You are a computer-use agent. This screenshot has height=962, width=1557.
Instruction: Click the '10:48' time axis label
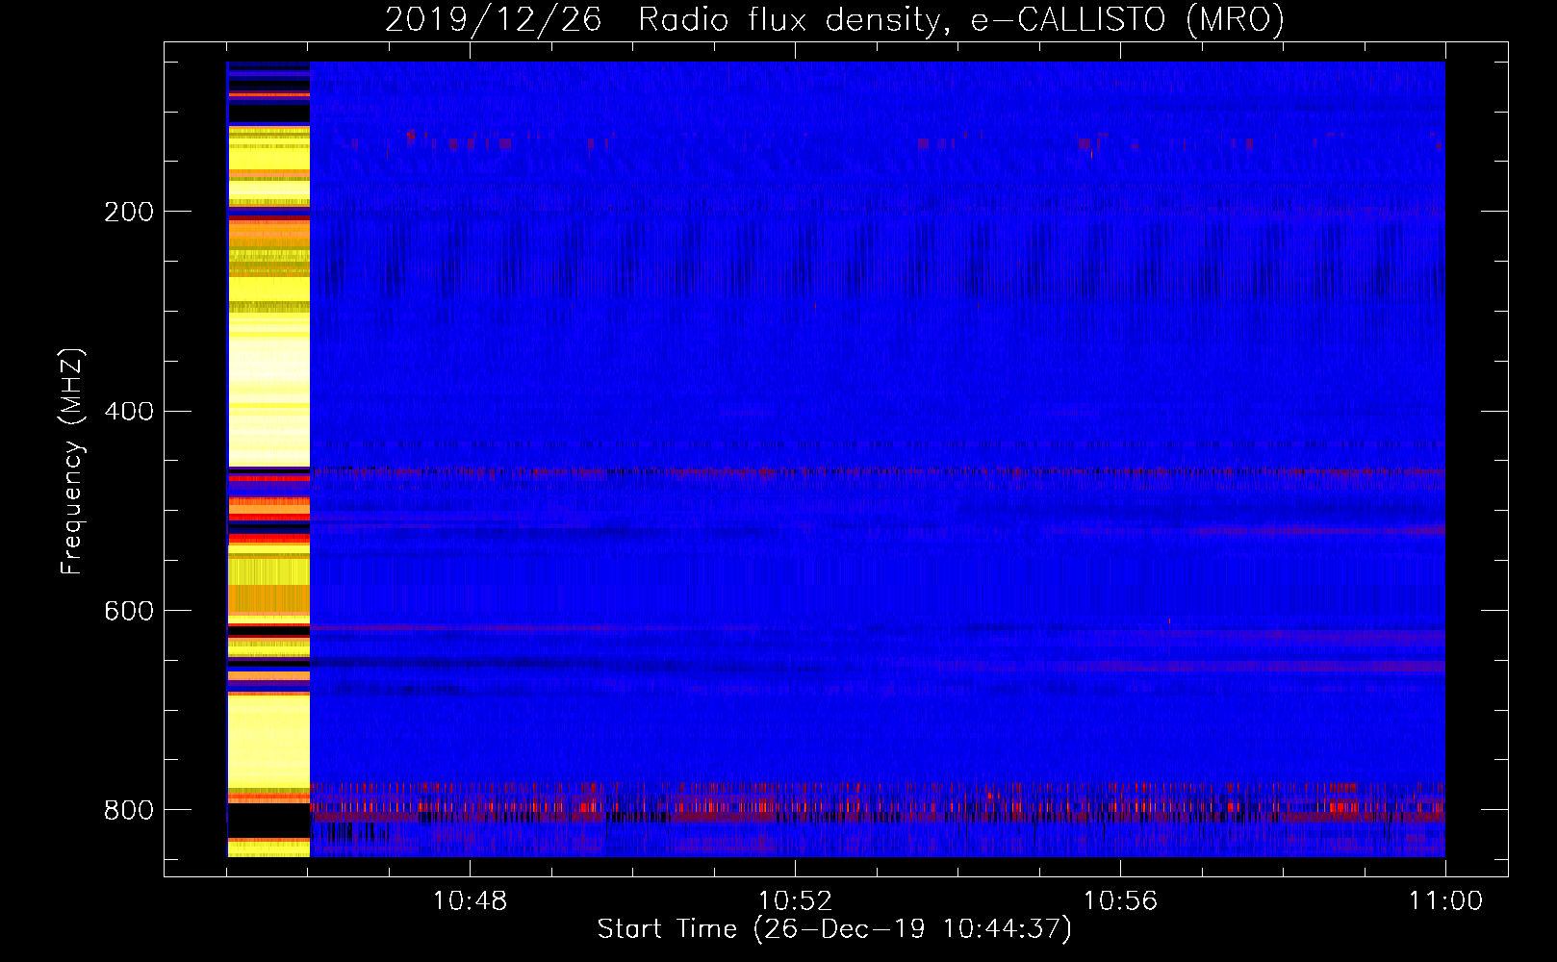471,901
